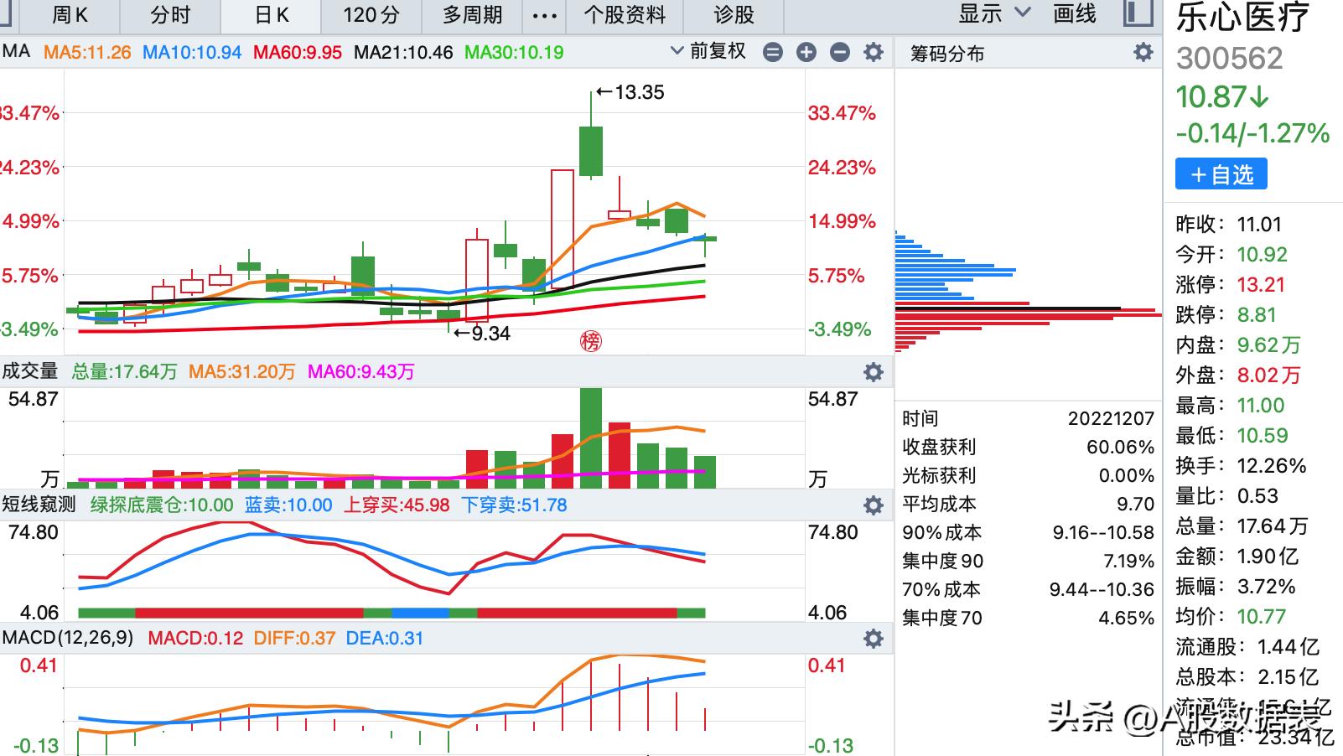1343x756 pixels.
Task: Open the 短线窥测 indicator settings gear
Action: [873, 505]
